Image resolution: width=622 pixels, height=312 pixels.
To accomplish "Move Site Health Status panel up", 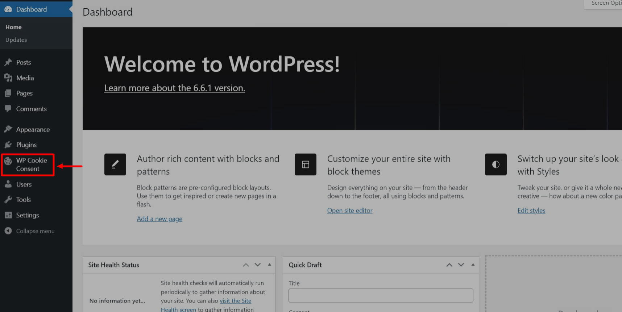I will click(x=246, y=265).
